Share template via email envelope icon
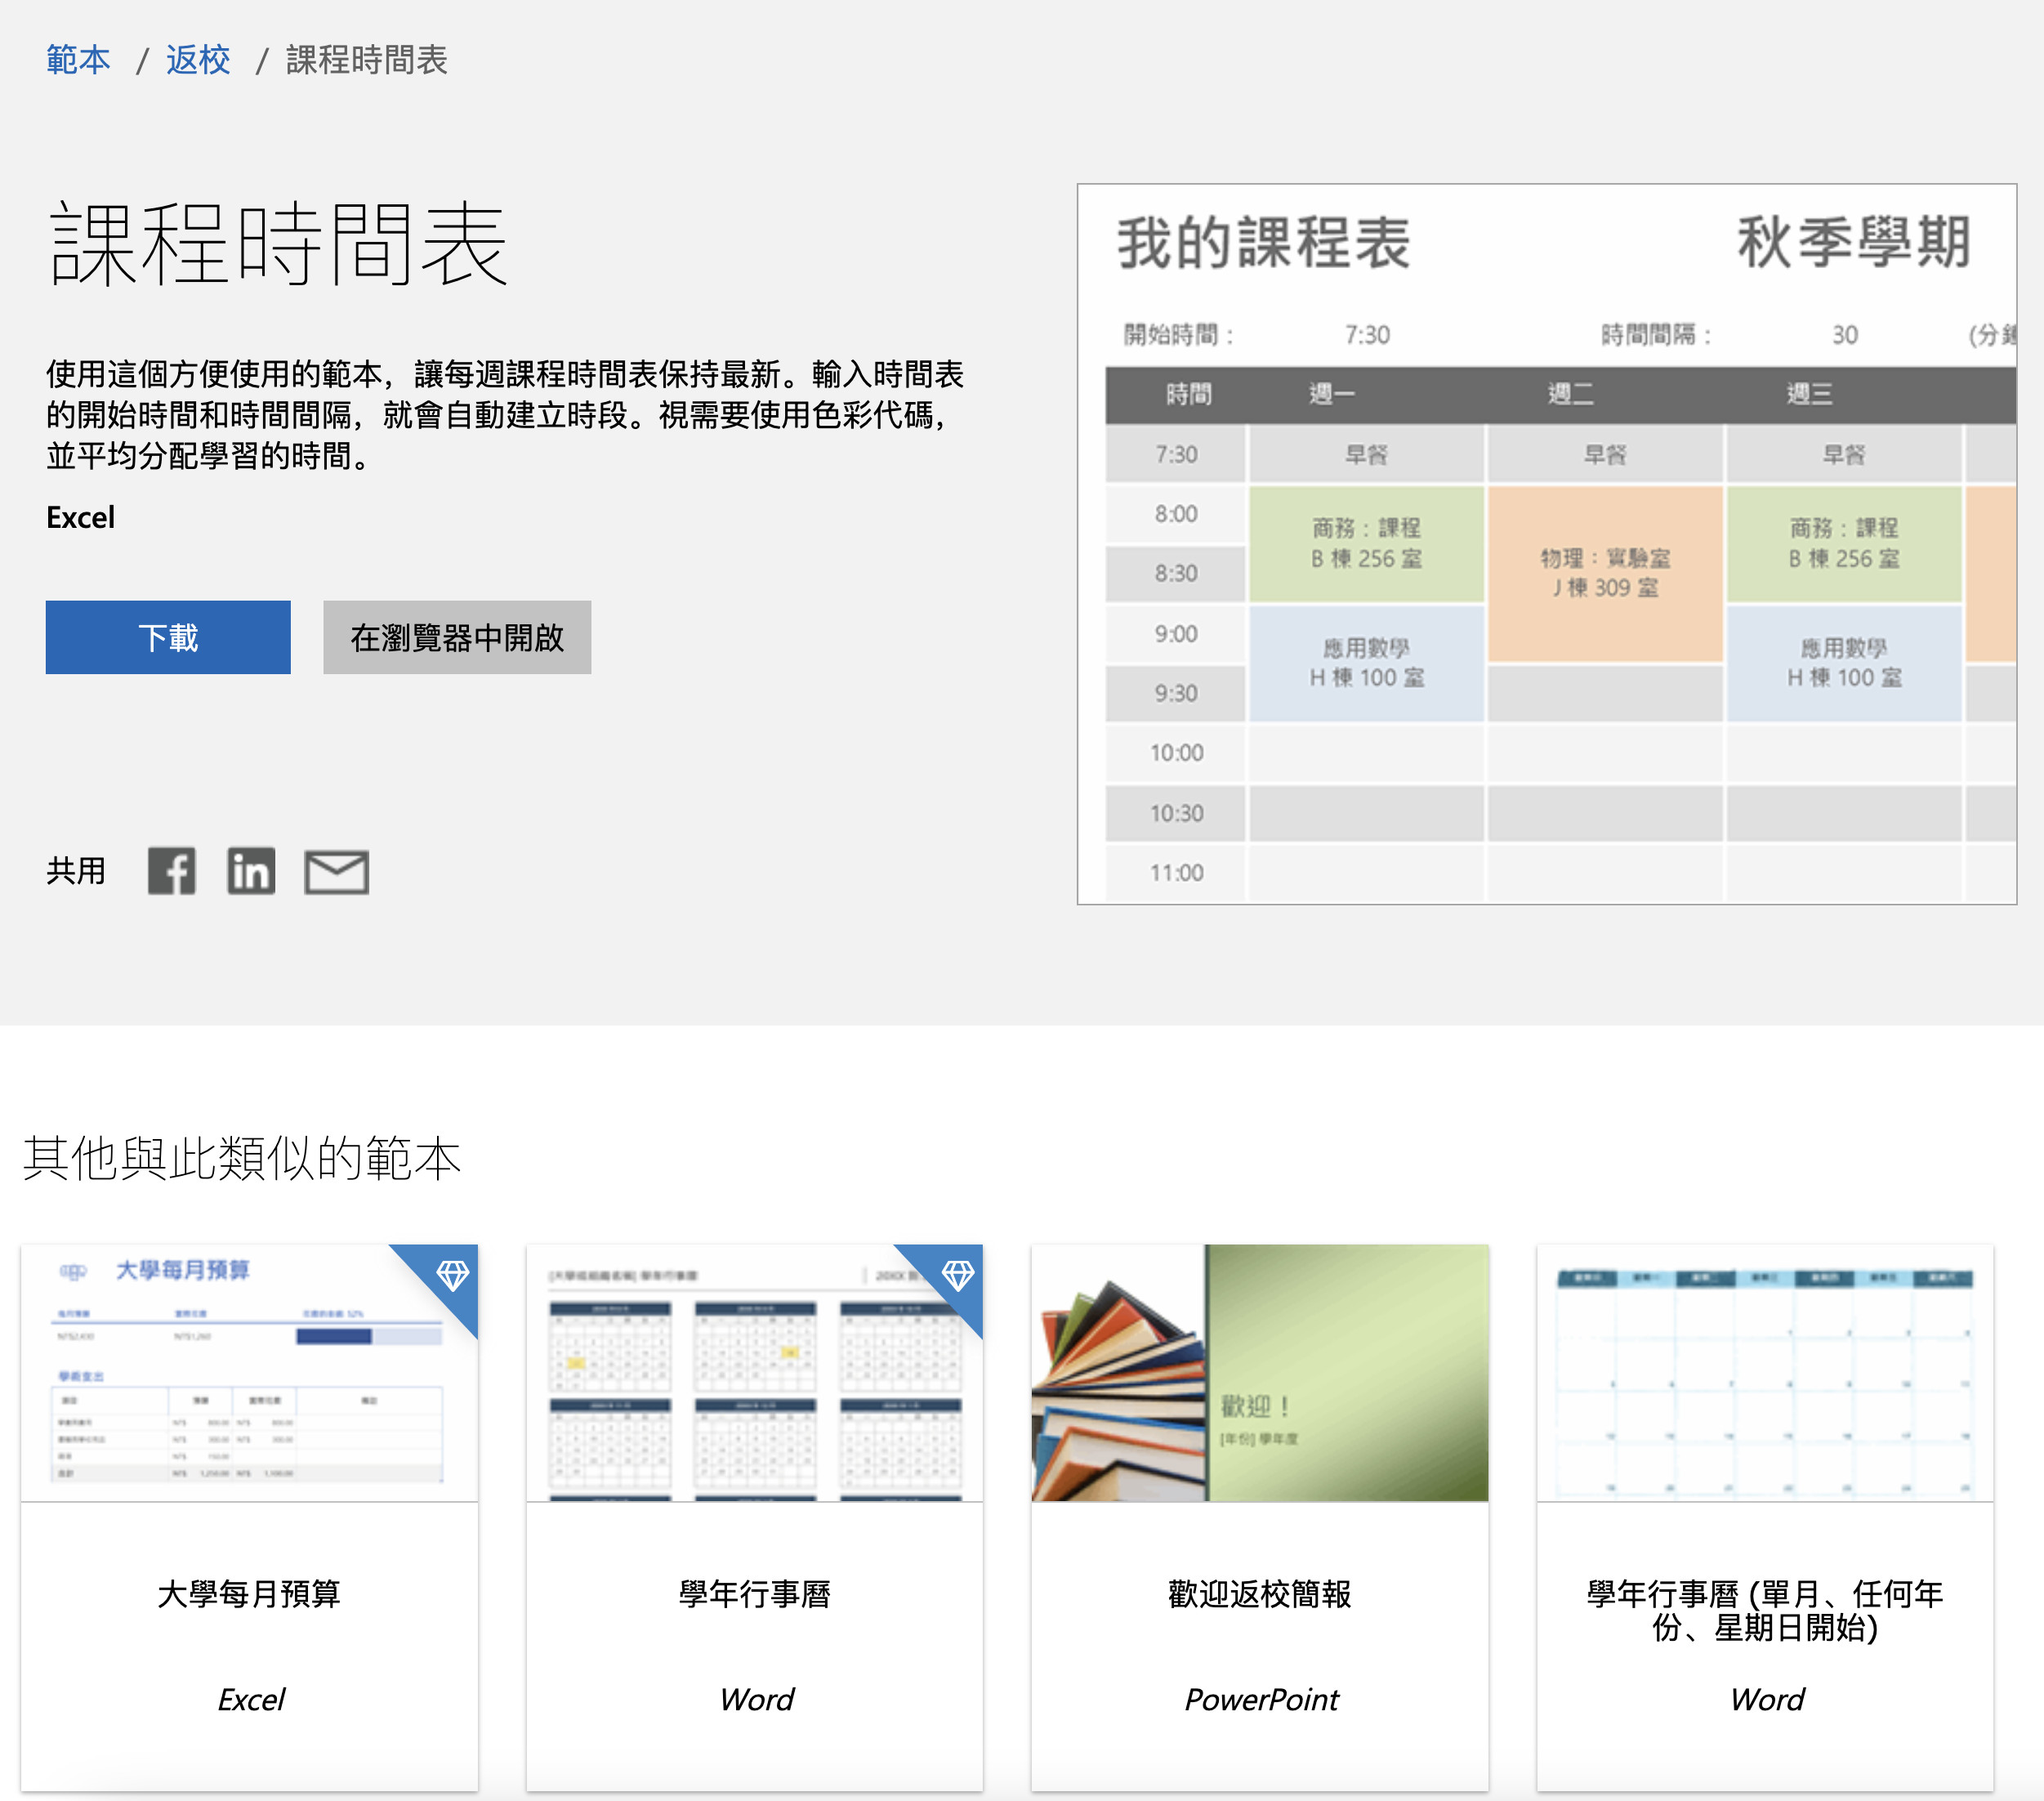This screenshot has width=2044, height=1801. pos(336,872)
